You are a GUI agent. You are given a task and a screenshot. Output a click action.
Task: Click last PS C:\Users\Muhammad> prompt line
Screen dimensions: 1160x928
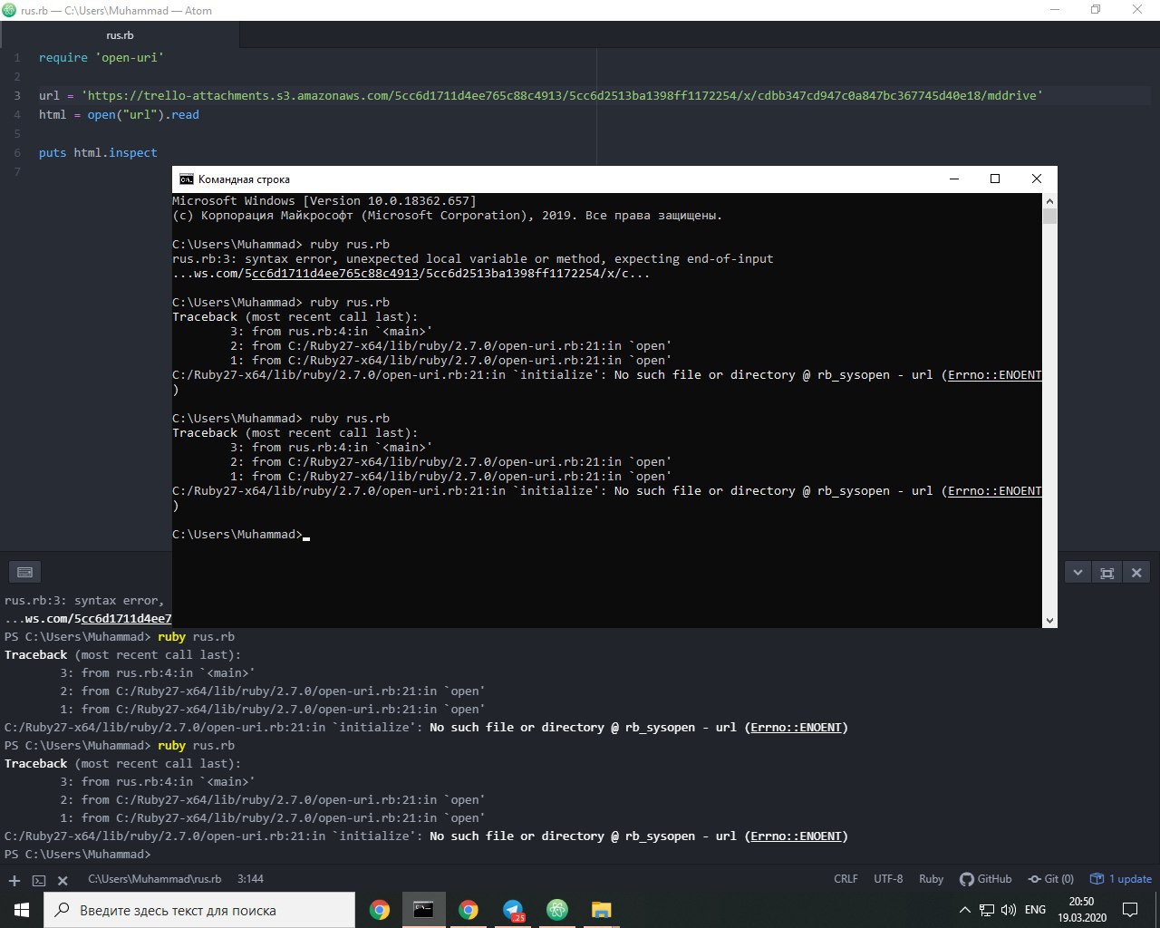click(x=77, y=855)
